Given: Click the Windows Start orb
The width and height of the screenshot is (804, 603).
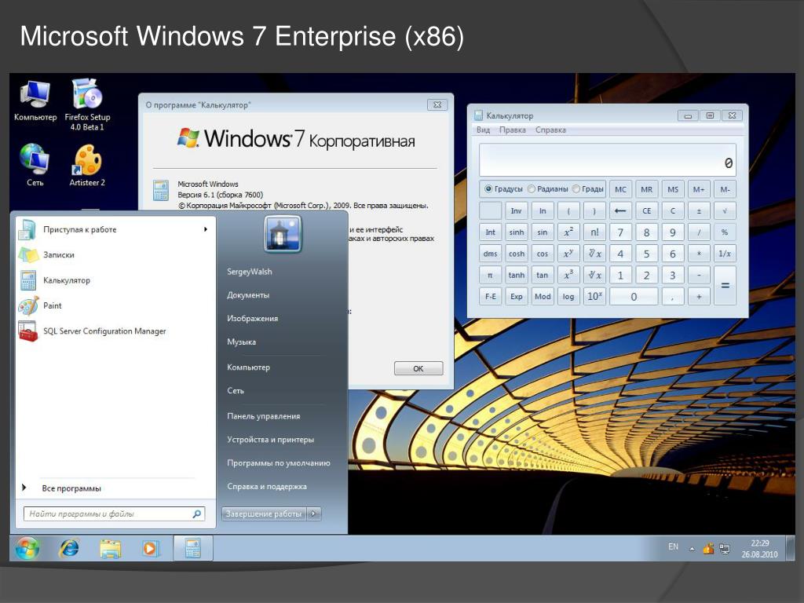Looking at the screenshot, I should 27,548.
